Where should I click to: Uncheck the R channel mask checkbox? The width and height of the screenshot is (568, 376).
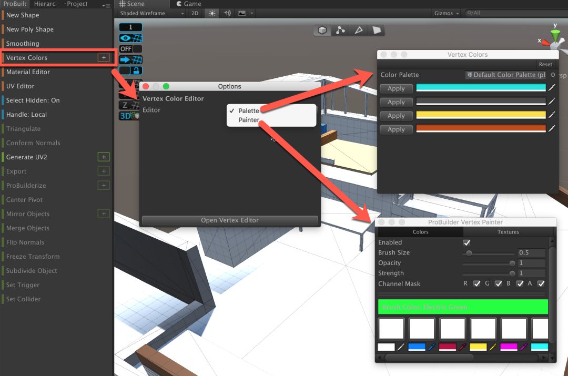click(476, 283)
